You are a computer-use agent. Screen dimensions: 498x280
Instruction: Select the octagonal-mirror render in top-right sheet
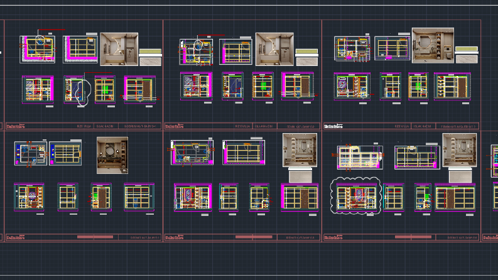point(433,45)
